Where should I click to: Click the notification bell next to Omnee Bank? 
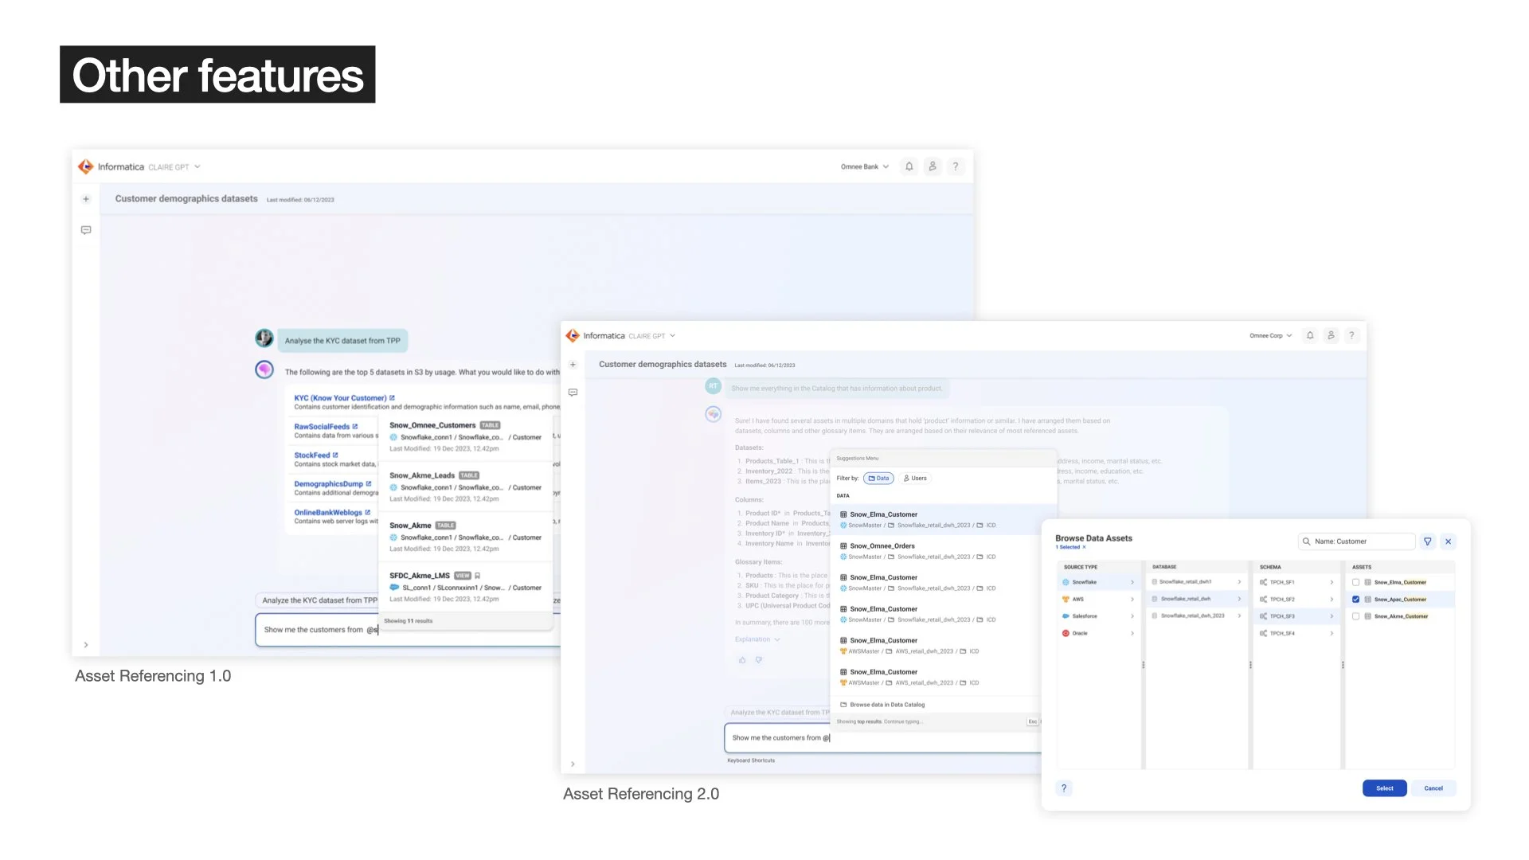(x=909, y=166)
